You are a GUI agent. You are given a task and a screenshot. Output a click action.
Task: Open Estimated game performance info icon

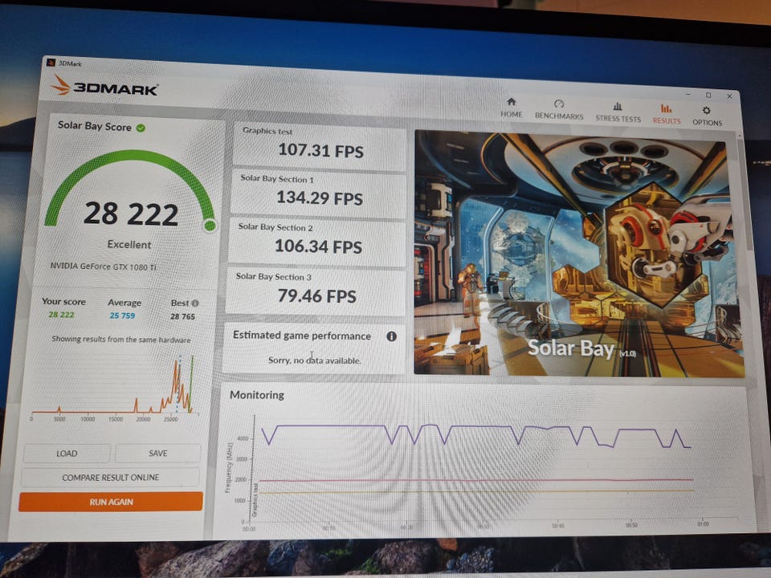tap(391, 336)
